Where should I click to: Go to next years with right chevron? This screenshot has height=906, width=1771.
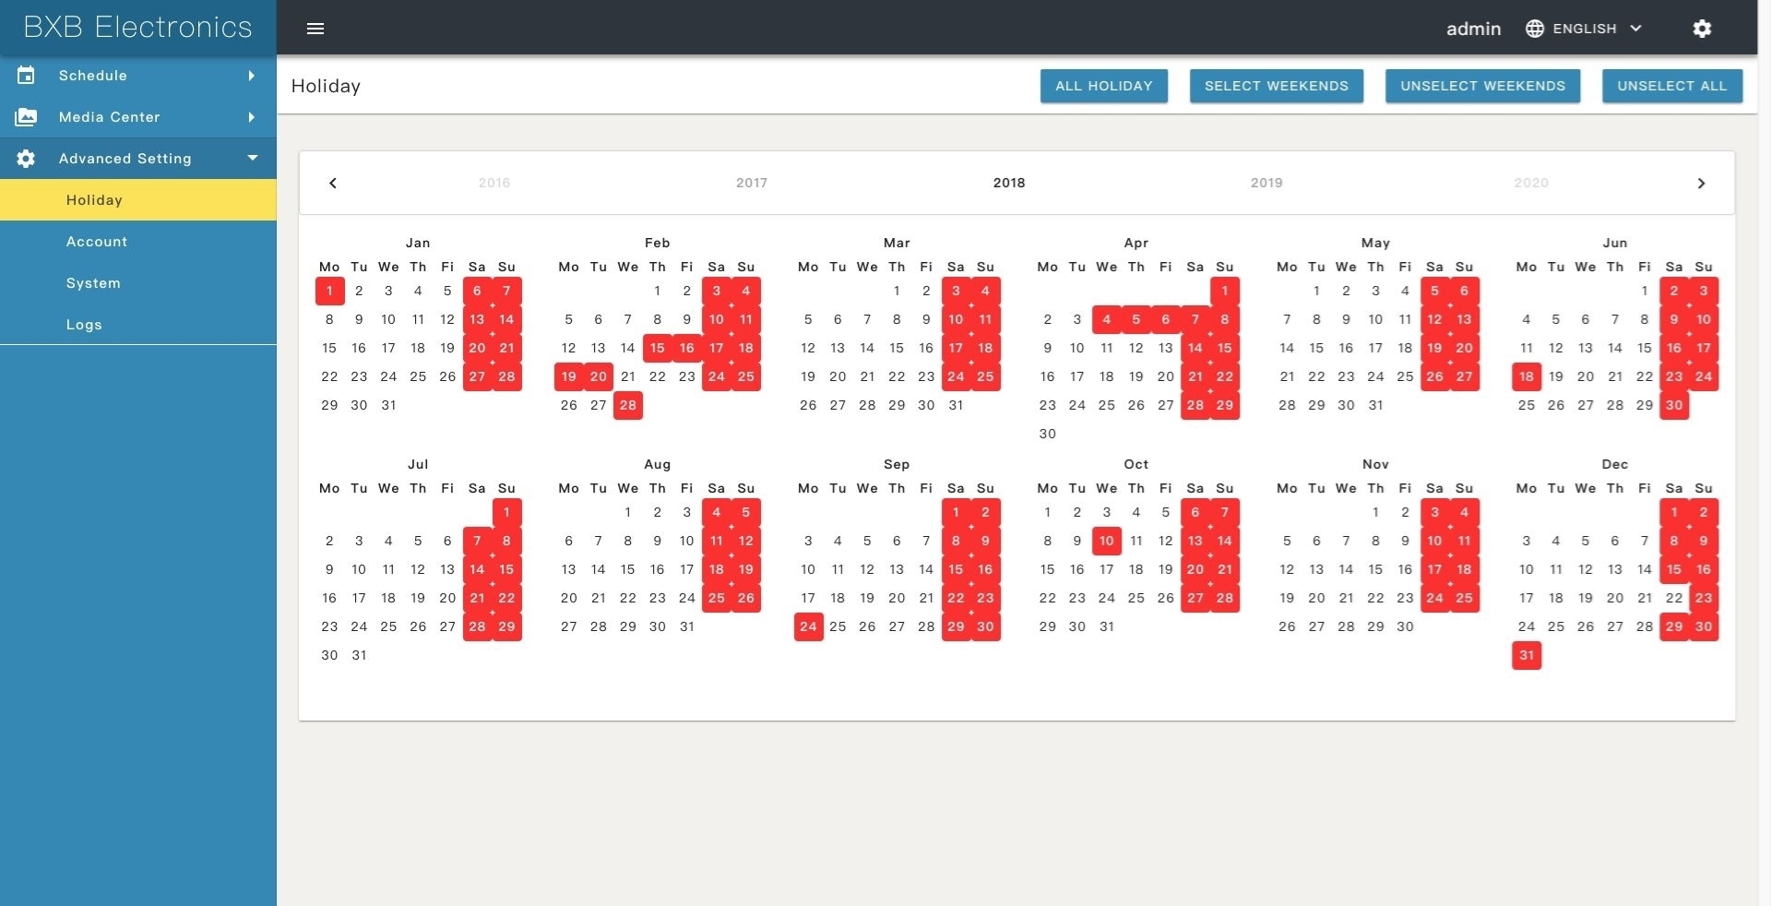click(1701, 183)
